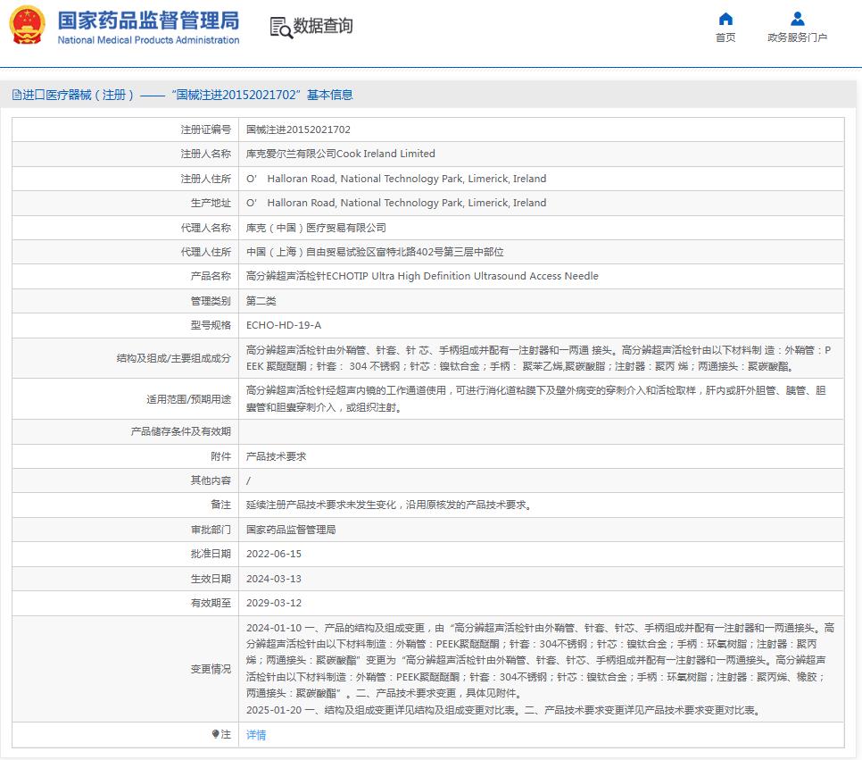This screenshot has width=862, height=760.
Task: Go to 首页 home icon
Action: (x=725, y=20)
